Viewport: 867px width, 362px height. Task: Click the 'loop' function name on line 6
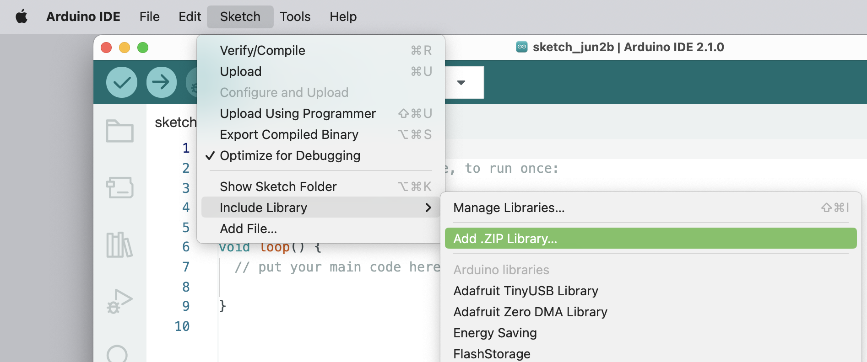(275, 248)
